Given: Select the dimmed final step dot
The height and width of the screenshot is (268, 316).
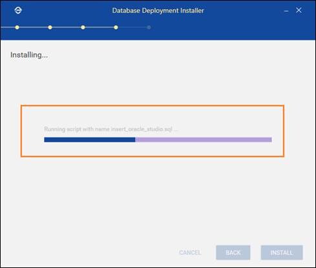Looking at the screenshot, I should pyautogui.click(x=149, y=27).
